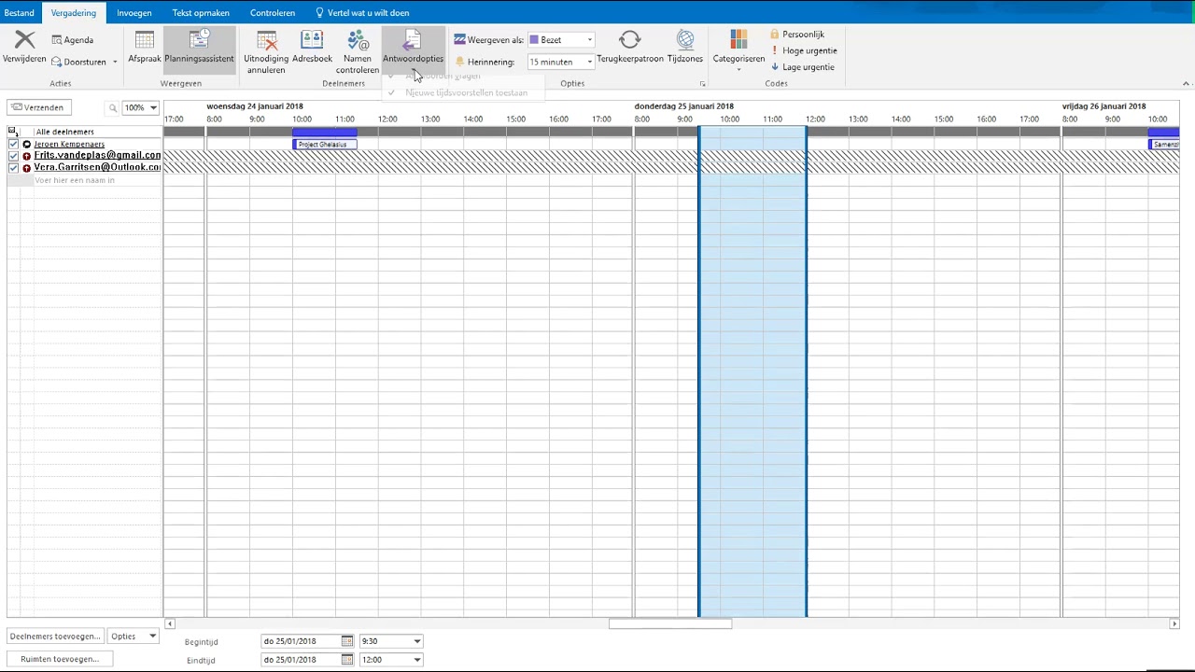Uncheck the Vera.Garritsen@Outlook.com attendee checkbox
The image size is (1195, 672).
point(13,168)
